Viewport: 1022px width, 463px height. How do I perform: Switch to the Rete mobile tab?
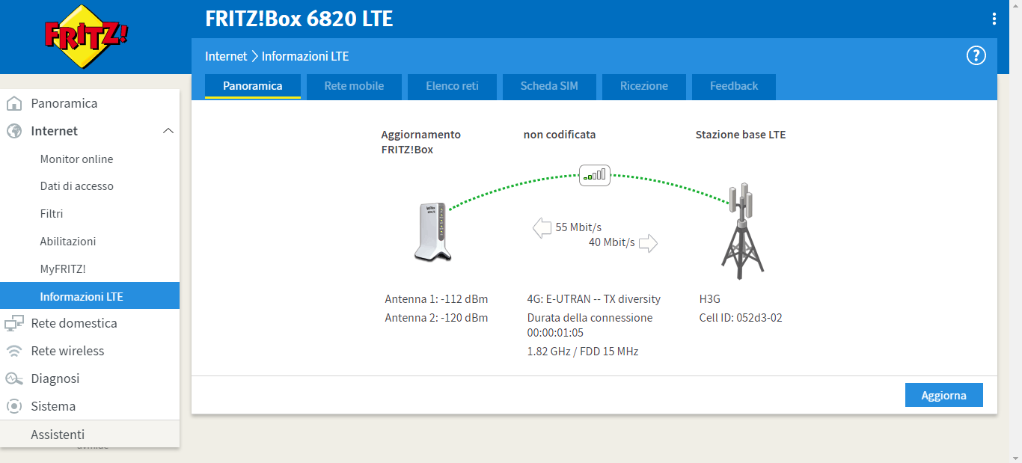(354, 86)
